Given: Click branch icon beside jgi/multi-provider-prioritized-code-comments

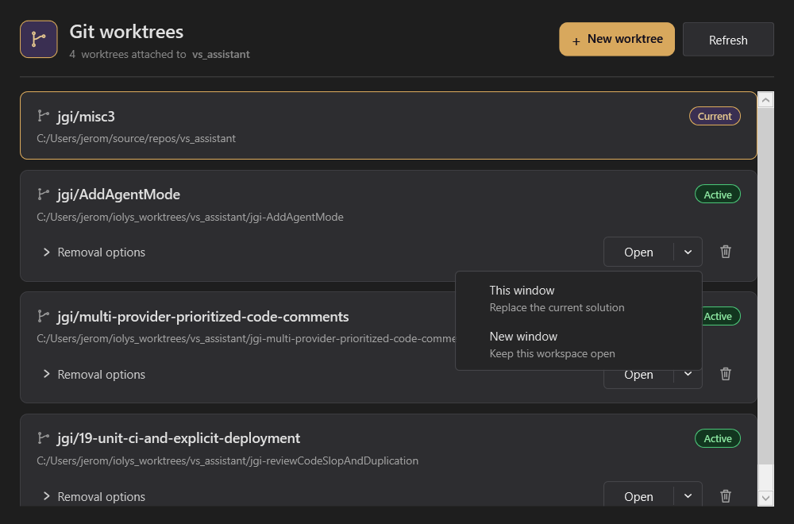Looking at the screenshot, I should 43,317.
